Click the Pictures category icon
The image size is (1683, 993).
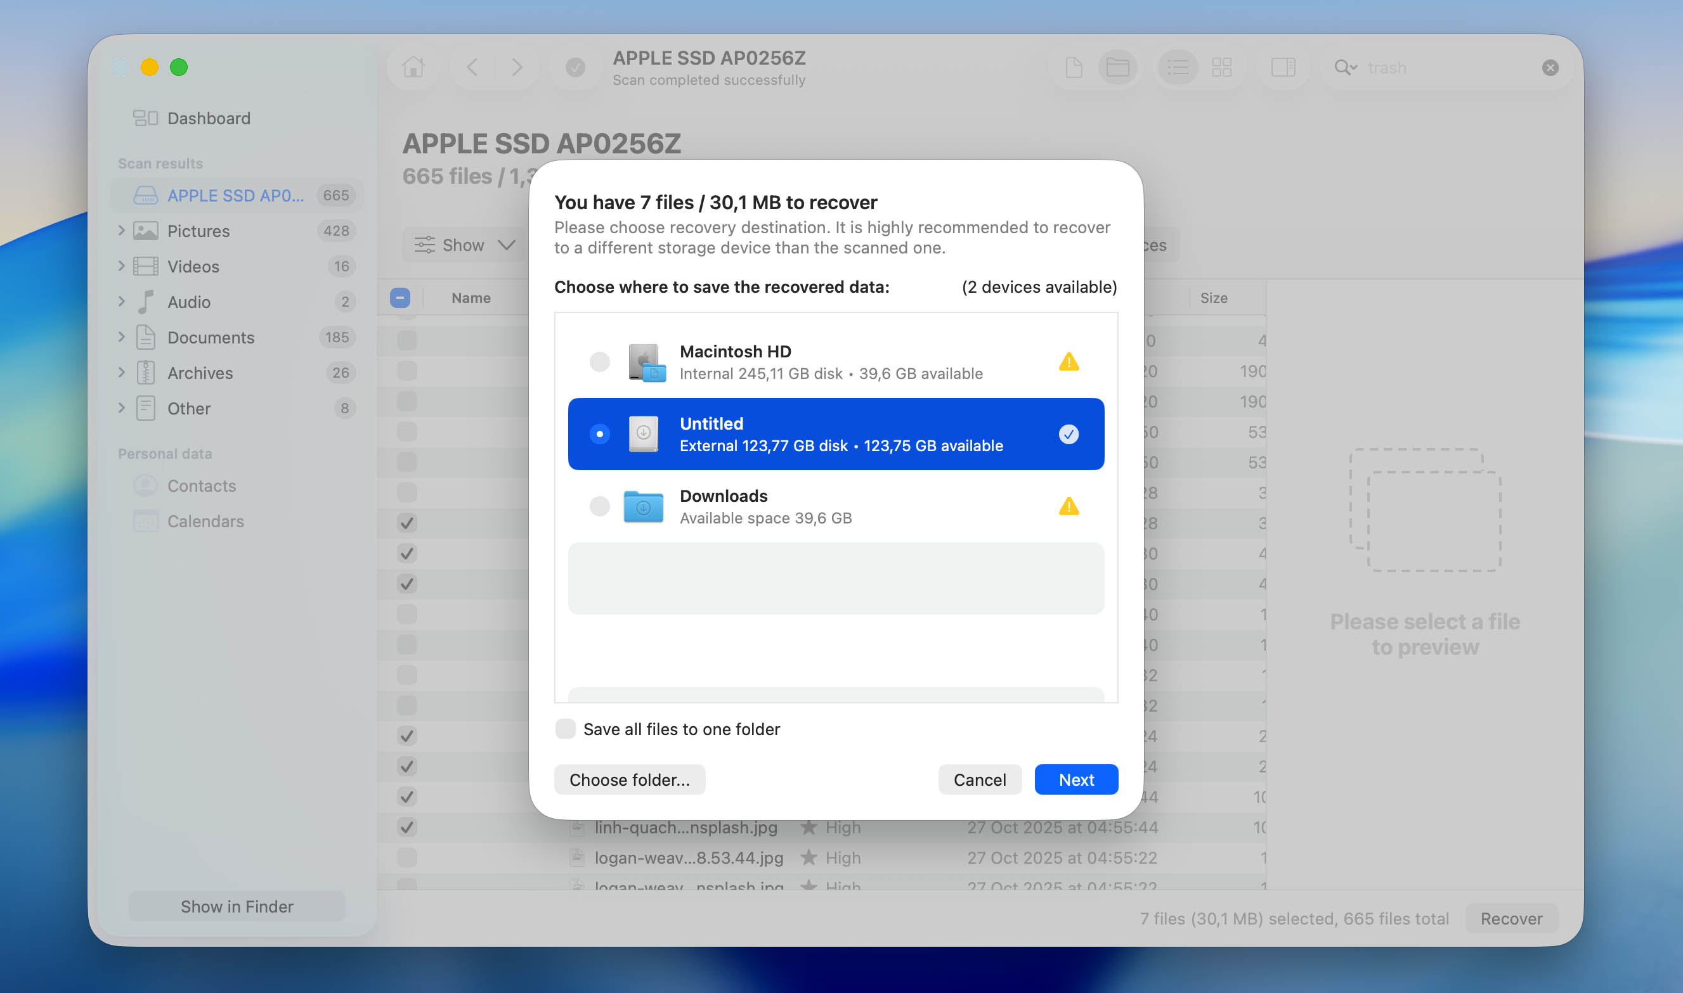145,231
